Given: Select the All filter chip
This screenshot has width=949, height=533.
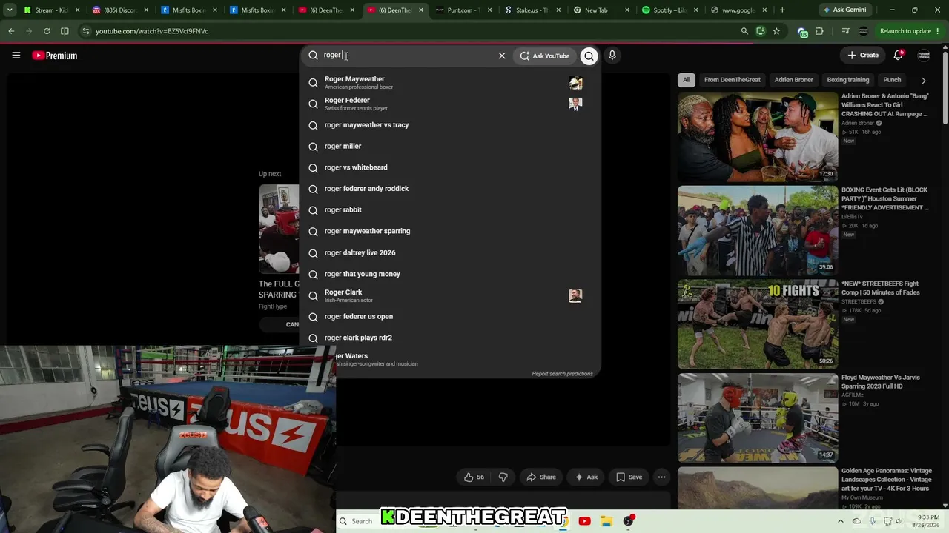Looking at the screenshot, I should coord(687,80).
